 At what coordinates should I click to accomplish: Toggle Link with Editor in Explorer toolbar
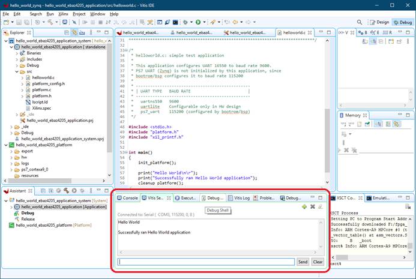tap(74, 32)
